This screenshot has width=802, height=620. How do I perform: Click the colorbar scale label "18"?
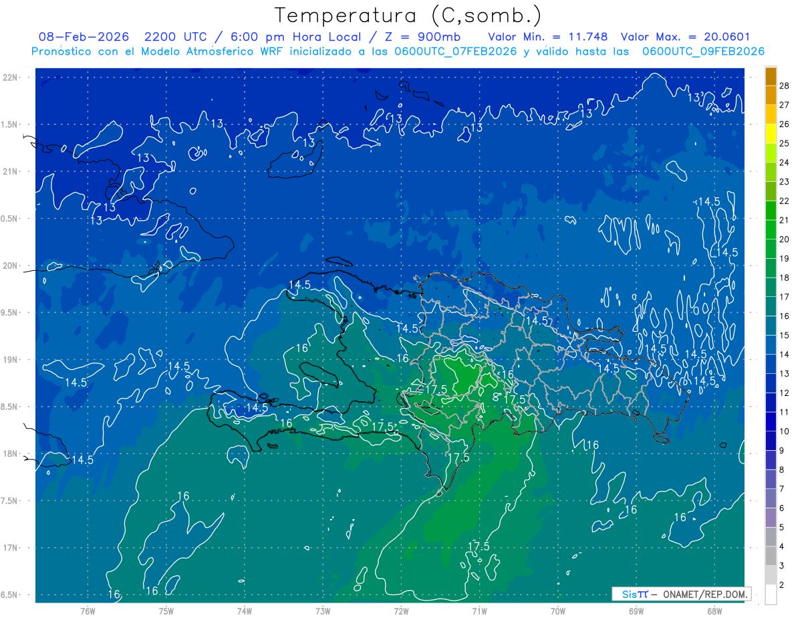tap(785, 278)
